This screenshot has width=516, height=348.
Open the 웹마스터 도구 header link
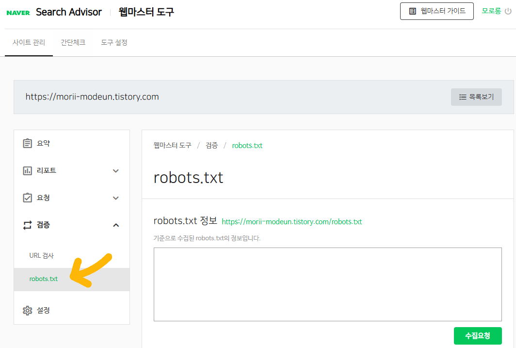[146, 12]
